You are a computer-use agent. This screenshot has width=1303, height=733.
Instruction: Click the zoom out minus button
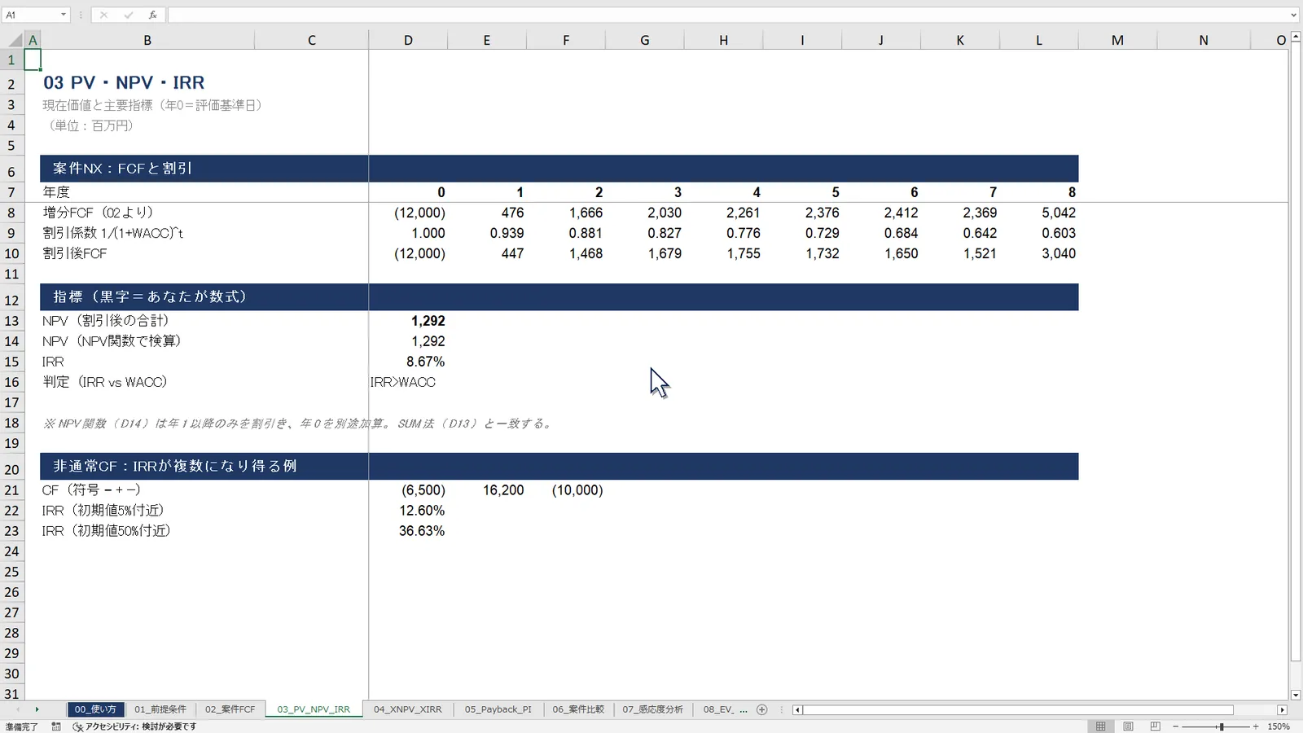point(1175,726)
